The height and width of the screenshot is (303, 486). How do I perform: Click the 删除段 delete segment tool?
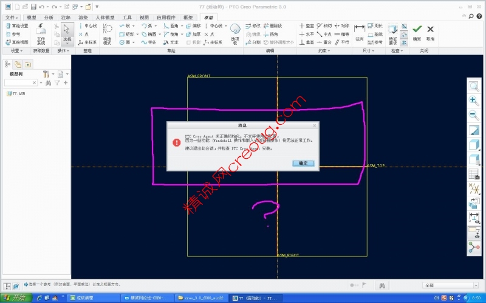point(273,26)
